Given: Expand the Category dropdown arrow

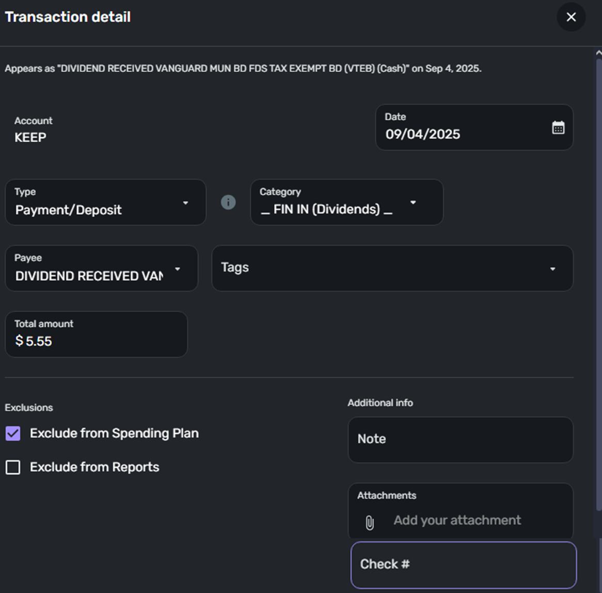Looking at the screenshot, I should coord(413,203).
